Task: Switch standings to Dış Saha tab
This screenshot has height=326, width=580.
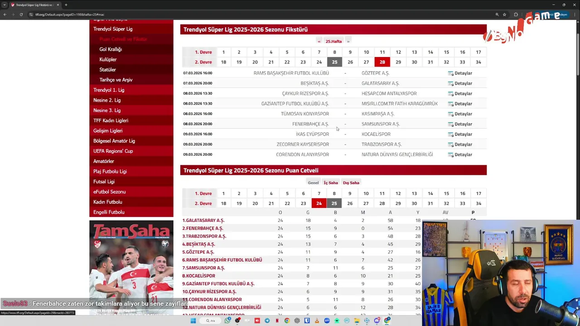Action: coord(351,183)
